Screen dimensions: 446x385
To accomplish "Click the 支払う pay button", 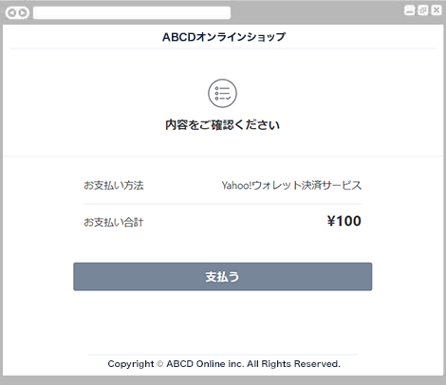I will point(223,277).
